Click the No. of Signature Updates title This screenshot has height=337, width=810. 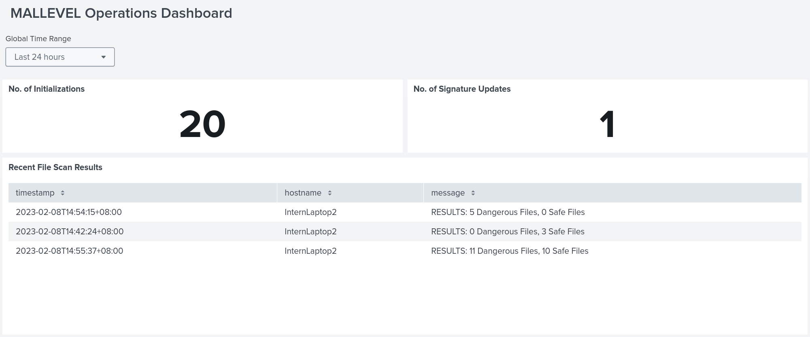pos(462,89)
